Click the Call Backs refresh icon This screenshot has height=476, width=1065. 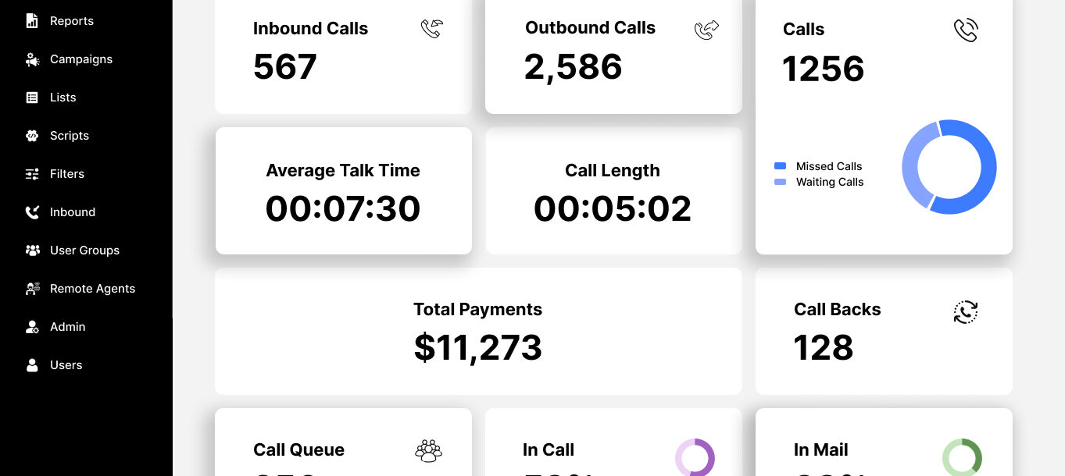[x=966, y=311]
